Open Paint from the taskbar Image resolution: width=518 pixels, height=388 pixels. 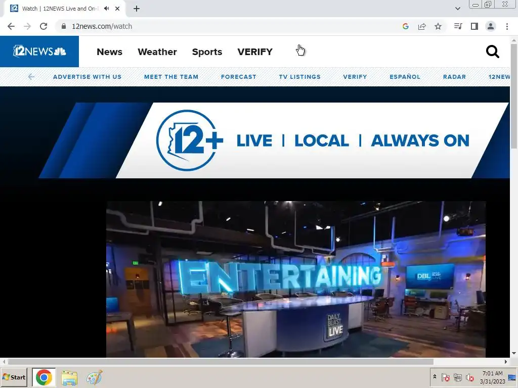pyautogui.click(x=95, y=378)
